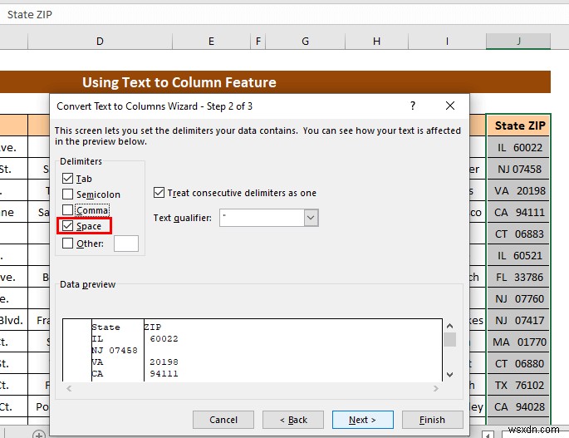The image size is (569, 438).
Task: Select column F header
Action: tap(258, 42)
